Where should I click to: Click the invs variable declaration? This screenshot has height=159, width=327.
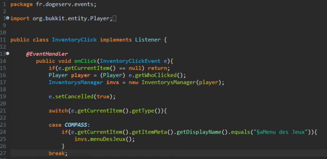point(113,83)
